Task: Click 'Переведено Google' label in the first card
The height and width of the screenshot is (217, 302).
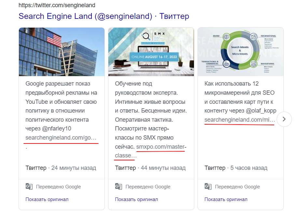Action: pyautogui.click(x=58, y=187)
